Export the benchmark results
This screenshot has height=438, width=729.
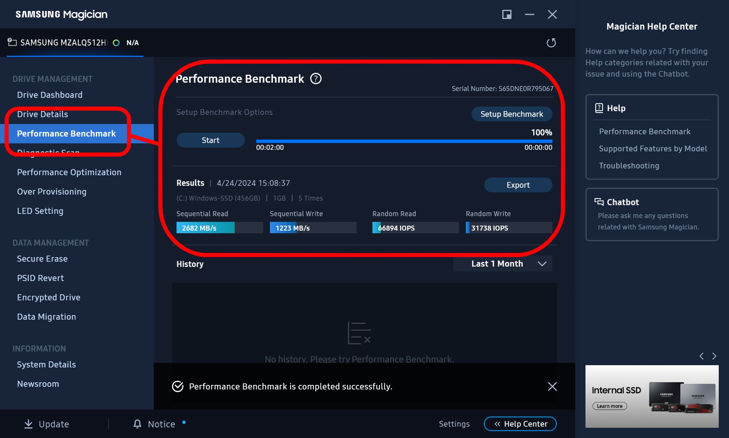point(518,185)
